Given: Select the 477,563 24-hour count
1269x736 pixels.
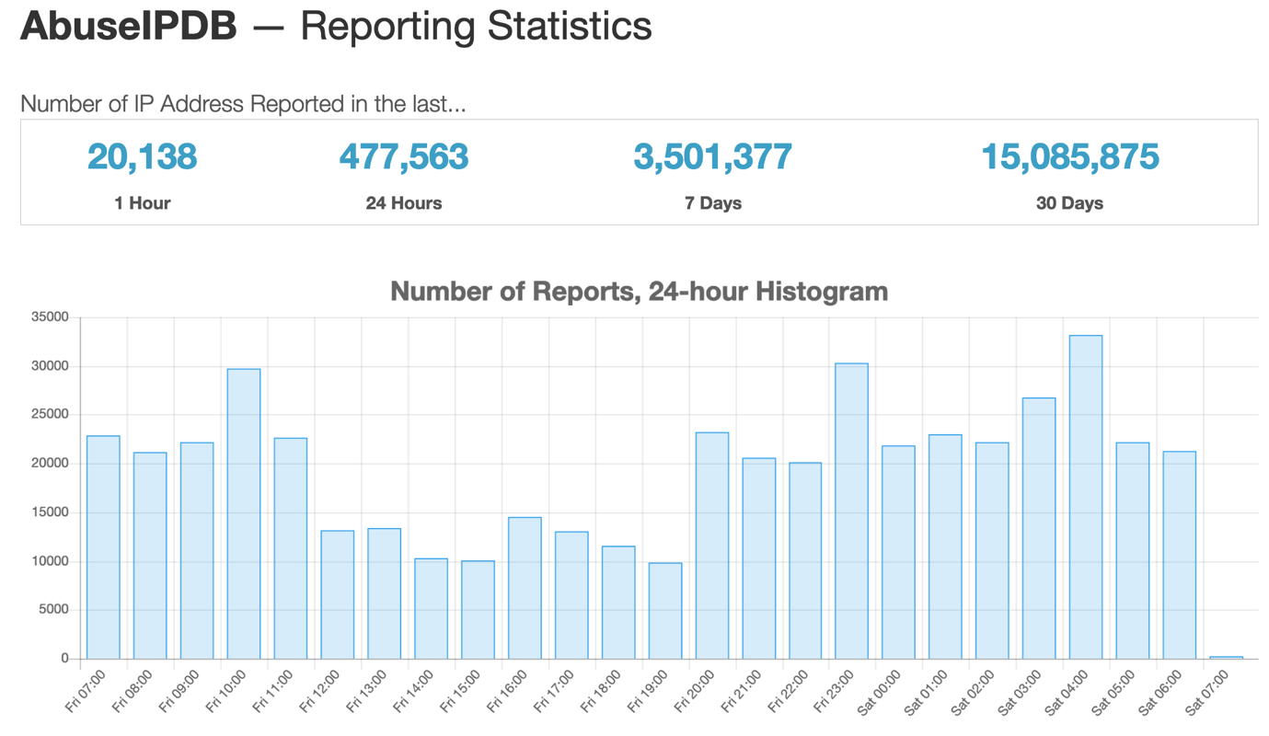Looking at the screenshot, I should tap(404, 156).
